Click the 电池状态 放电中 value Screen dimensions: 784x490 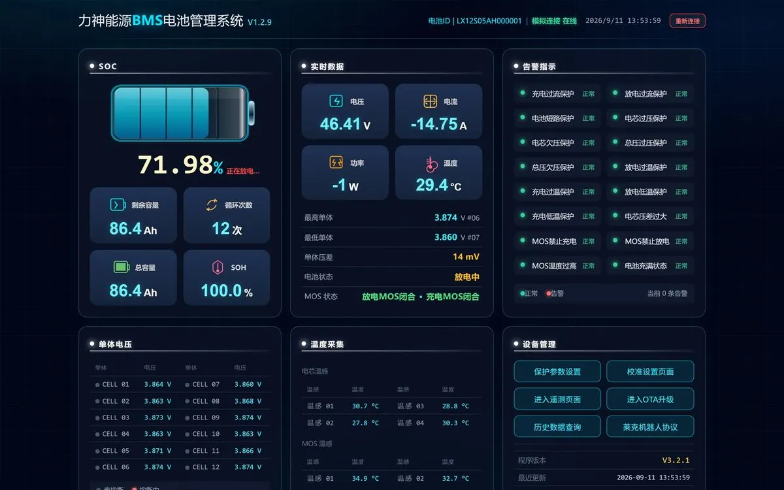click(467, 276)
